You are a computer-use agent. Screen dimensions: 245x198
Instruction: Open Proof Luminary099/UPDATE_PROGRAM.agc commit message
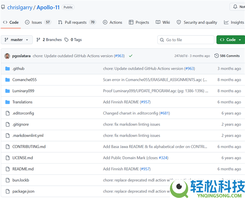(x=156, y=91)
